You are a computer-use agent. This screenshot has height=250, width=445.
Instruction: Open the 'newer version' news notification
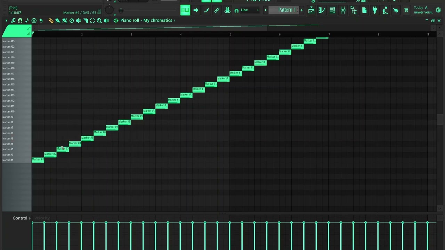point(423,10)
